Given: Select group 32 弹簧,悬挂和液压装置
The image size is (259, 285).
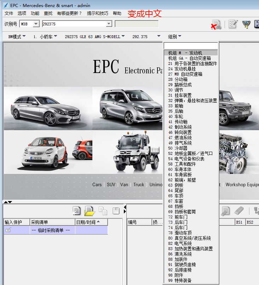Looking at the screenshot, I should click(191, 101).
